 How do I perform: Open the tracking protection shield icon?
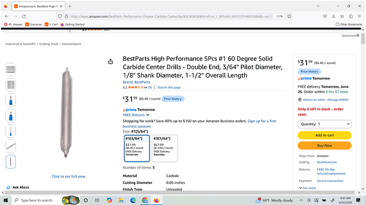click(x=60, y=16)
